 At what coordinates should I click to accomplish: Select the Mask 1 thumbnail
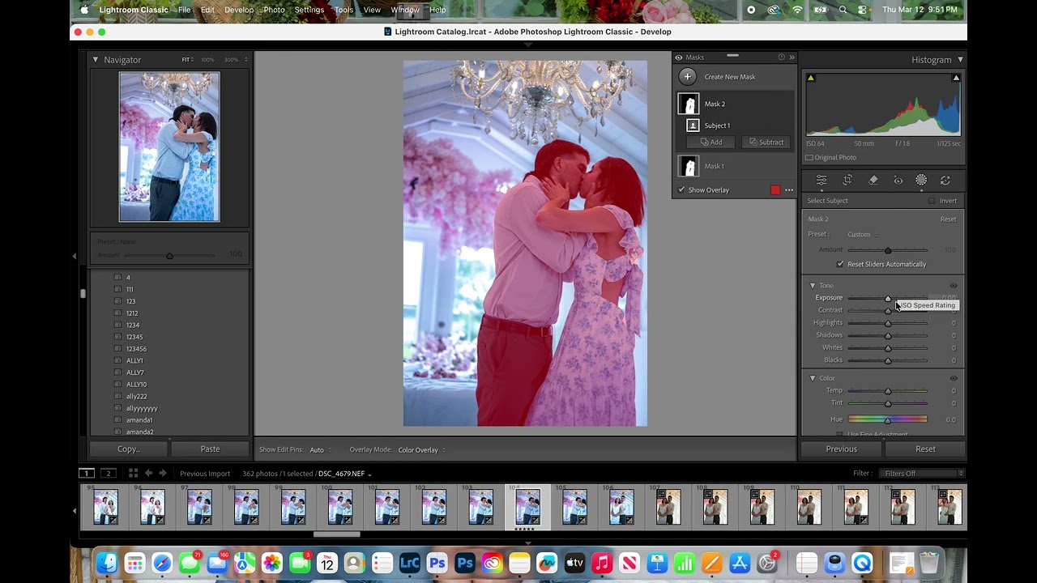tap(689, 167)
